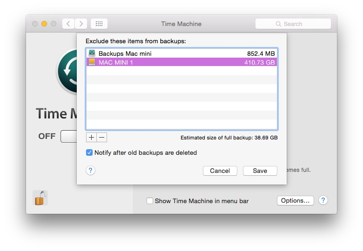
Task: Click the Time Machine window title
Action: pyautogui.click(x=181, y=24)
